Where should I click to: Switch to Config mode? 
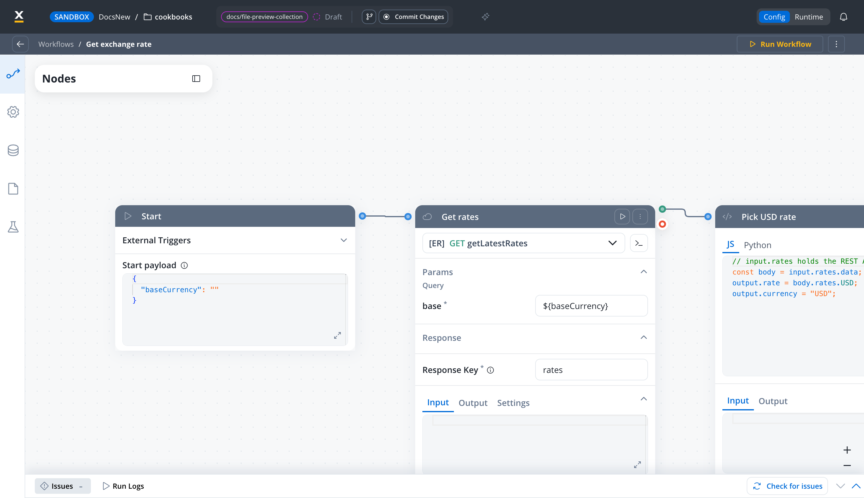[774, 17]
